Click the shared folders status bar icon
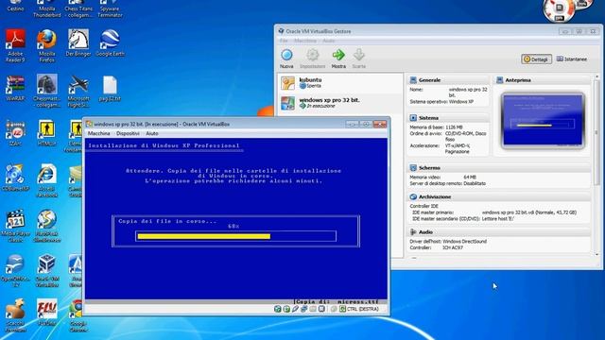The width and height of the screenshot is (605, 340). point(313,309)
